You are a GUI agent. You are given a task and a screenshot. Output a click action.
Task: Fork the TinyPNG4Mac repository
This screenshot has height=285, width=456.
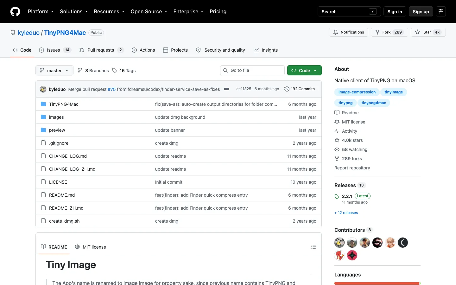(x=389, y=32)
